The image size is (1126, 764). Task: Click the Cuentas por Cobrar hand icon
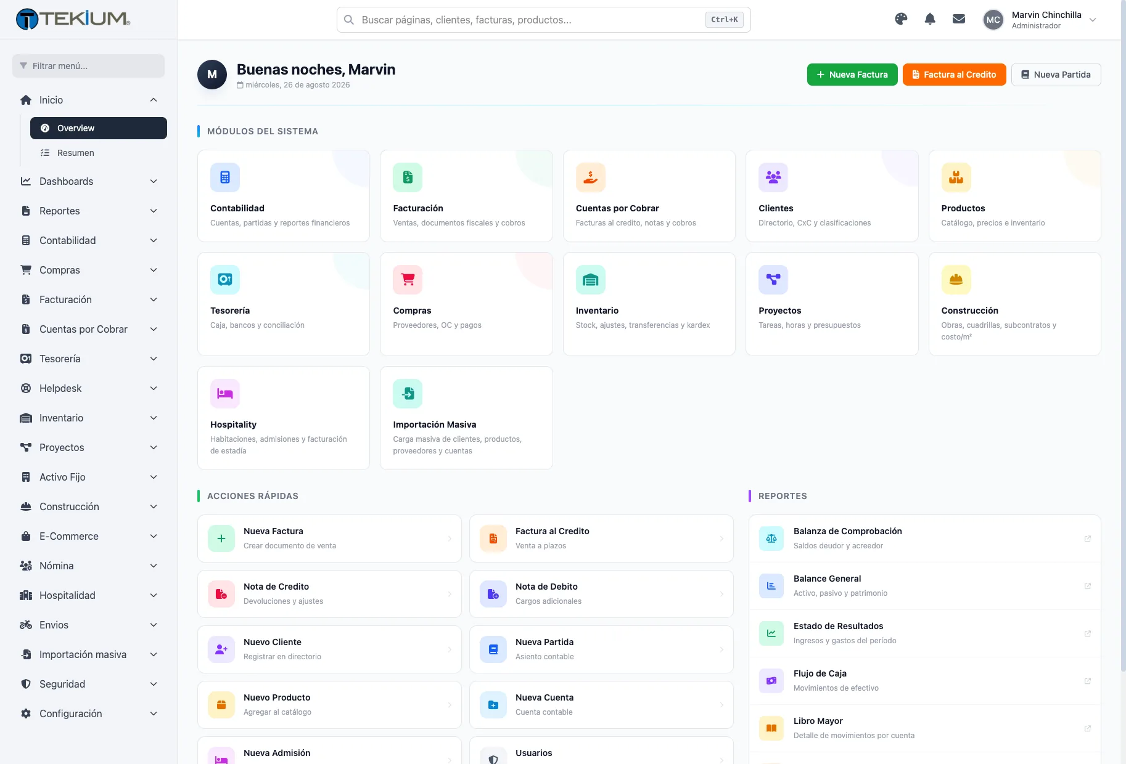[x=591, y=177]
